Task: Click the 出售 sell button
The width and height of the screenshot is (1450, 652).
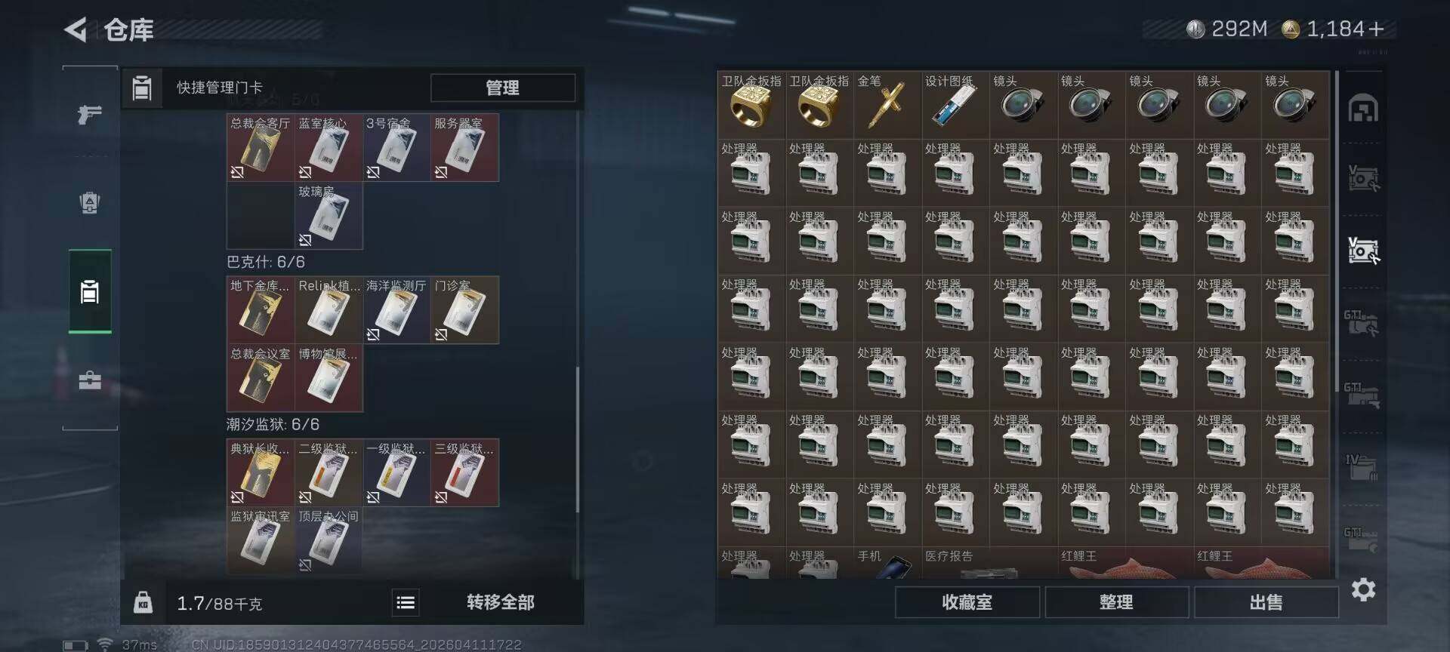Action: pyautogui.click(x=1266, y=602)
